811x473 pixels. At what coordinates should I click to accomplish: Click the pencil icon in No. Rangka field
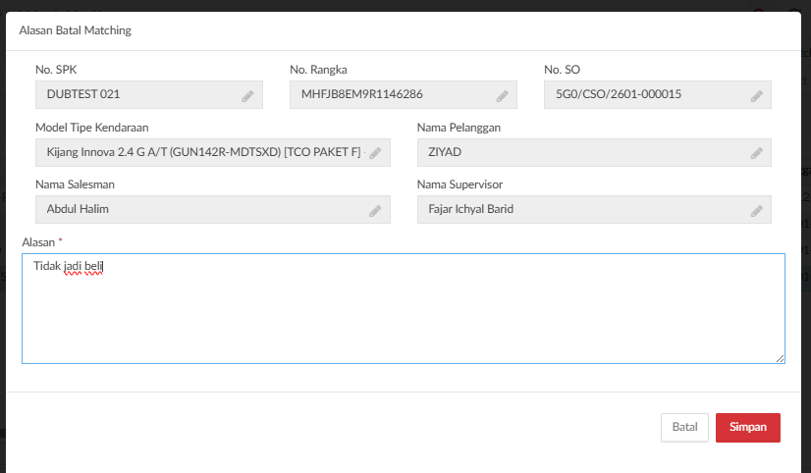pos(502,96)
